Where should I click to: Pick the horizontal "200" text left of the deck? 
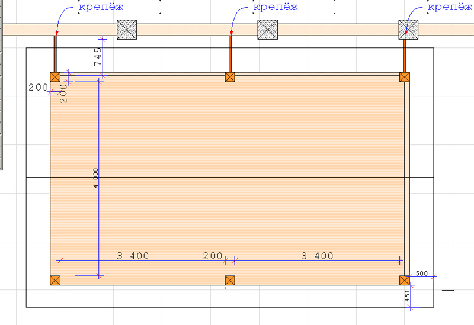pos(39,87)
